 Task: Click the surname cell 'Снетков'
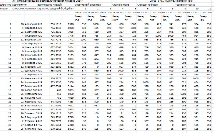[31, 47]
